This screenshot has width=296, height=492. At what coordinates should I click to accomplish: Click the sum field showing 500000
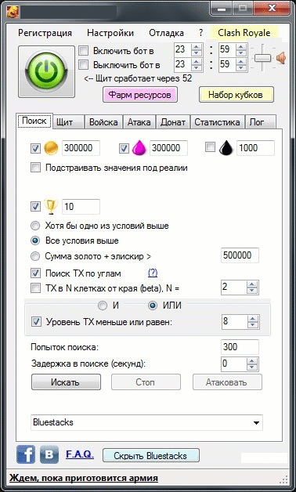click(x=240, y=255)
